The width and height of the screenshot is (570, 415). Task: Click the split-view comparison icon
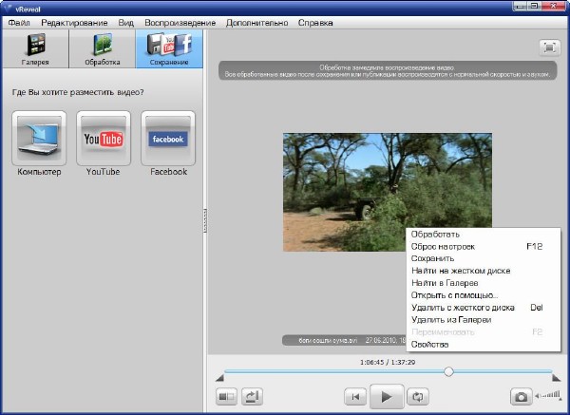[228, 397]
